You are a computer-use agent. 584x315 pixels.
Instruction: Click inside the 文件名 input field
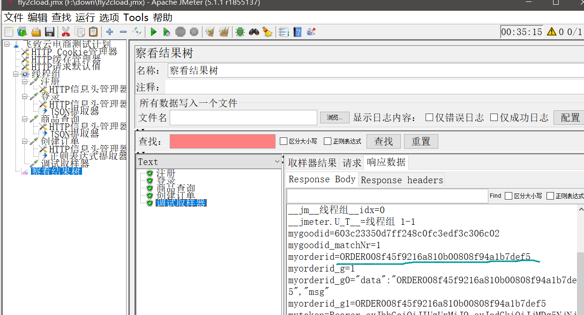(x=244, y=117)
